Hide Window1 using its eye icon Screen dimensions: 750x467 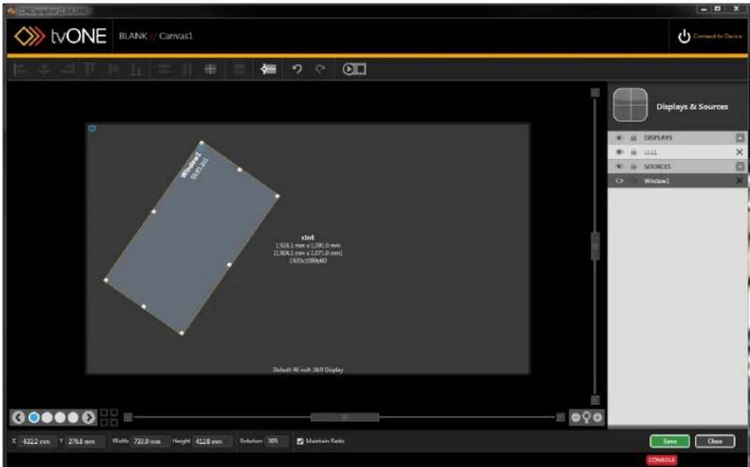(620, 181)
